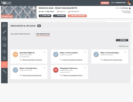Play the Resources & Uploads video tutorial

[39, 26]
